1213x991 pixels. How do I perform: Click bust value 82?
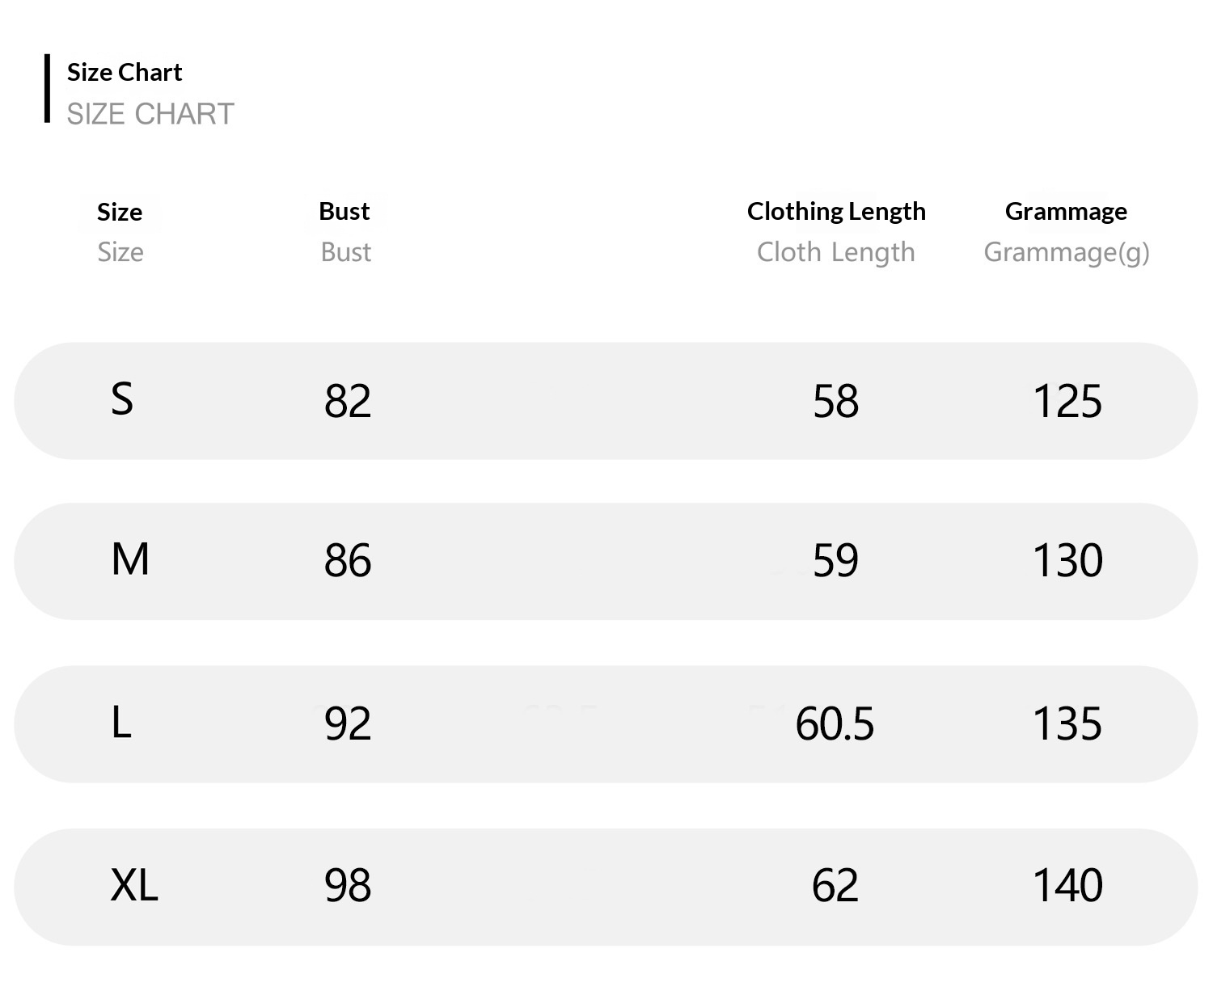click(348, 401)
